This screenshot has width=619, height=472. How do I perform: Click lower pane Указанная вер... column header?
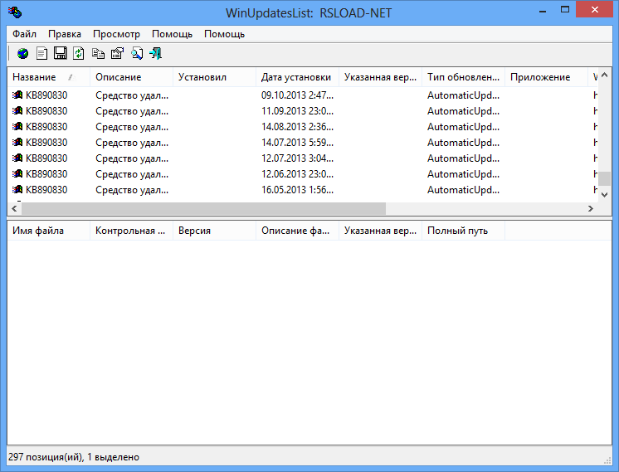pos(380,231)
